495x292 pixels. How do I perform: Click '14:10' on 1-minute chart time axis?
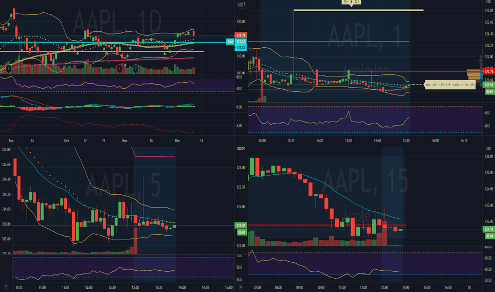[464, 141]
